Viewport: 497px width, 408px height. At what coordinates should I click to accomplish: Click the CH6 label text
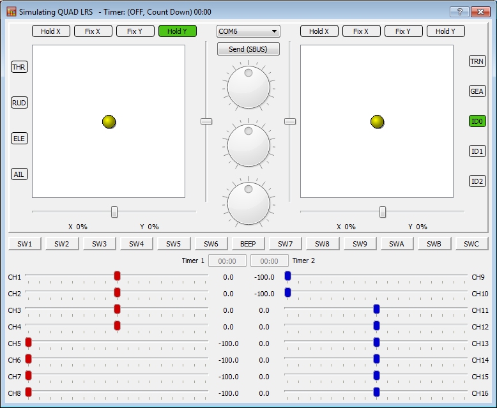pos(15,360)
